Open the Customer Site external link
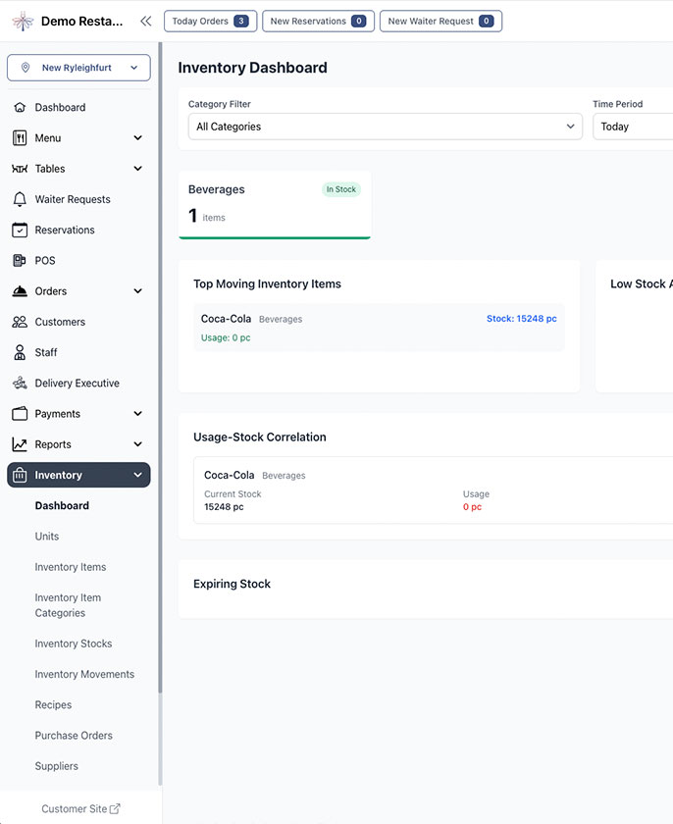This screenshot has height=824, width=673. pyautogui.click(x=80, y=808)
